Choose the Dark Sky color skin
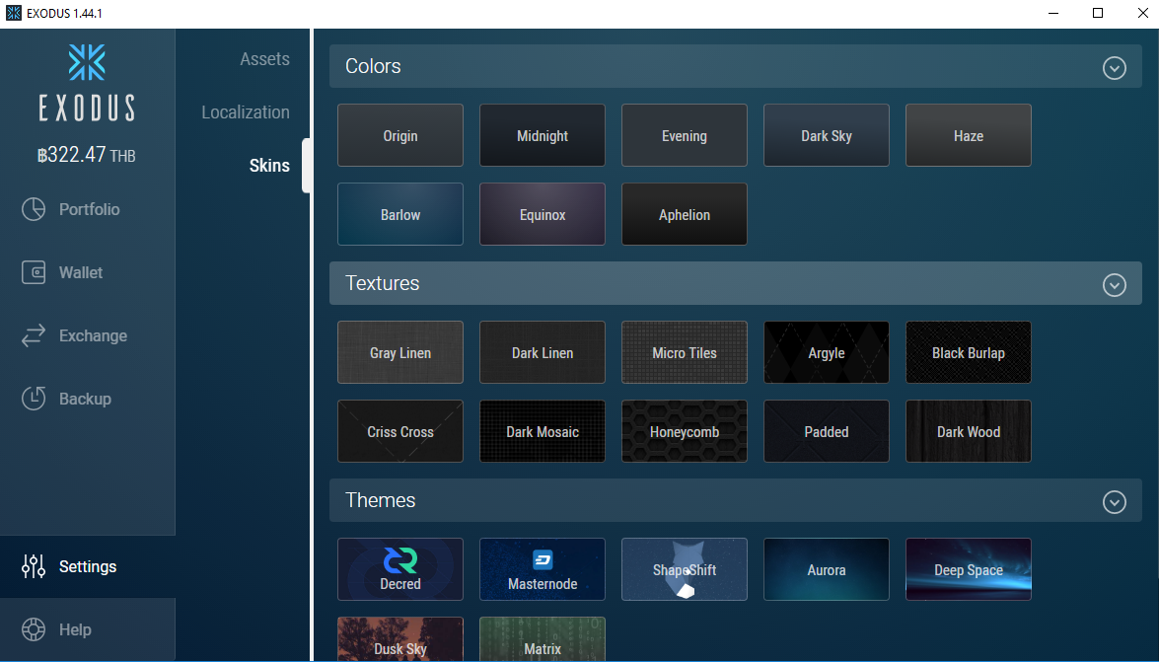Image resolution: width=1159 pixels, height=662 pixels. 827,135
